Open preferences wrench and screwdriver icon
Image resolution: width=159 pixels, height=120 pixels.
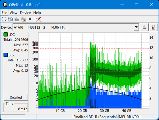click(38, 19)
